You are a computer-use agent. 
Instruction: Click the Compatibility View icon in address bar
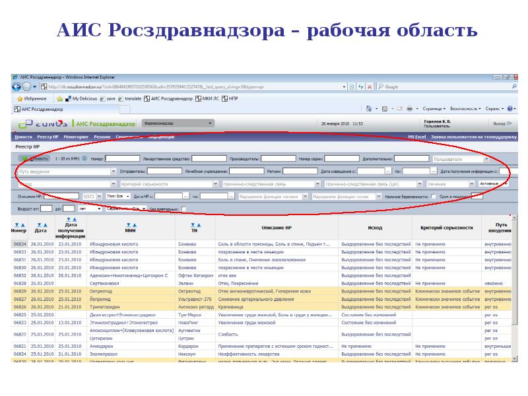pos(352,87)
